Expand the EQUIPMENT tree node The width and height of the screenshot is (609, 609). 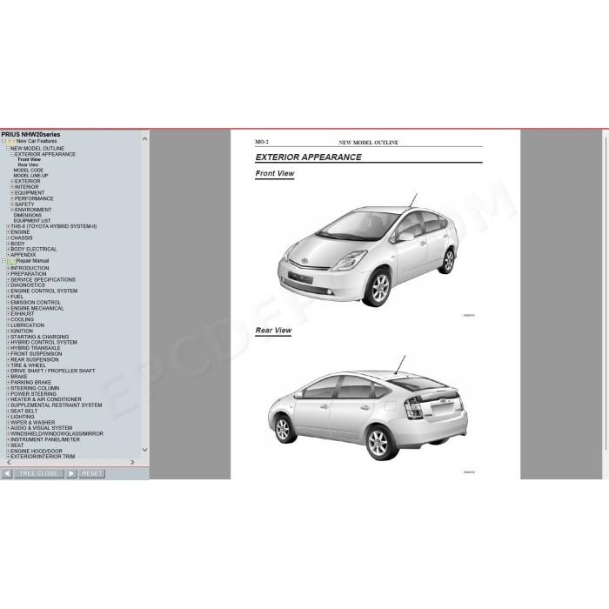pyautogui.click(x=12, y=193)
